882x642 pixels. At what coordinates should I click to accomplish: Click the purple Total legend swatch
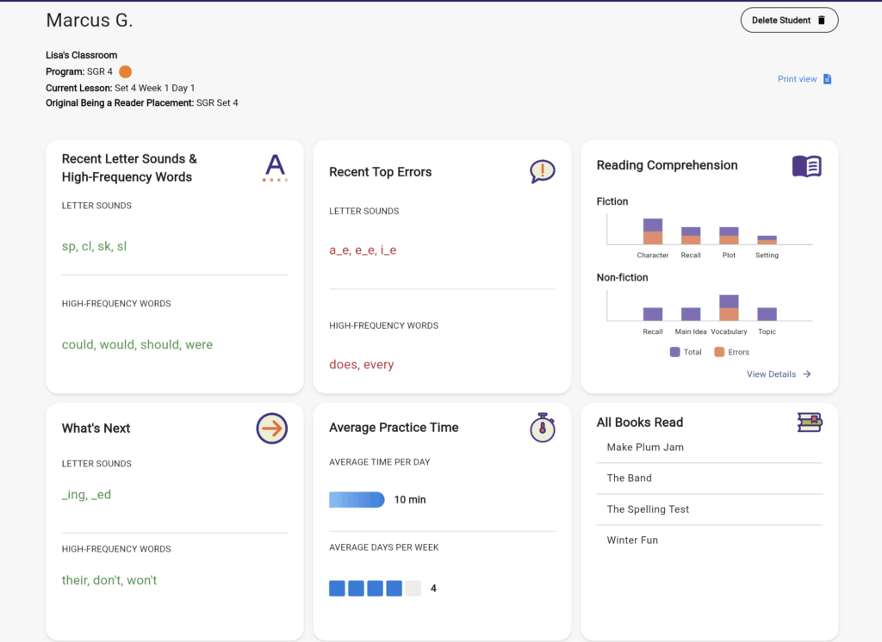(674, 352)
